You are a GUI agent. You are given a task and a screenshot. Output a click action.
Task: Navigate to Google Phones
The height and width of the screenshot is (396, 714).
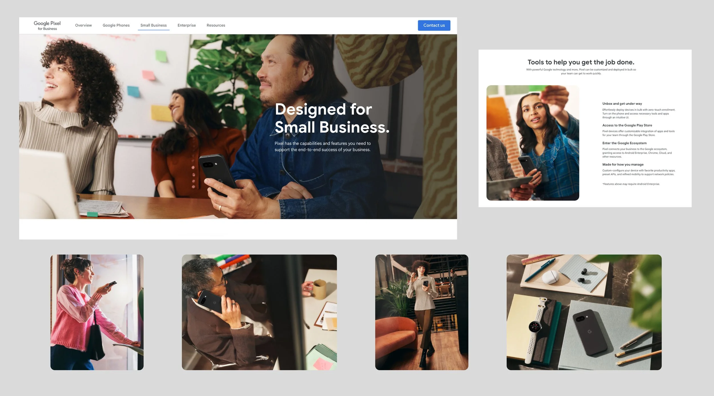(116, 25)
